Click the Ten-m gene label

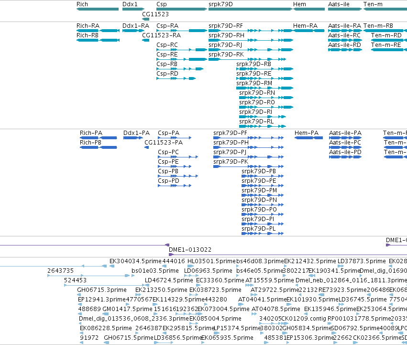[x=373, y=4]
